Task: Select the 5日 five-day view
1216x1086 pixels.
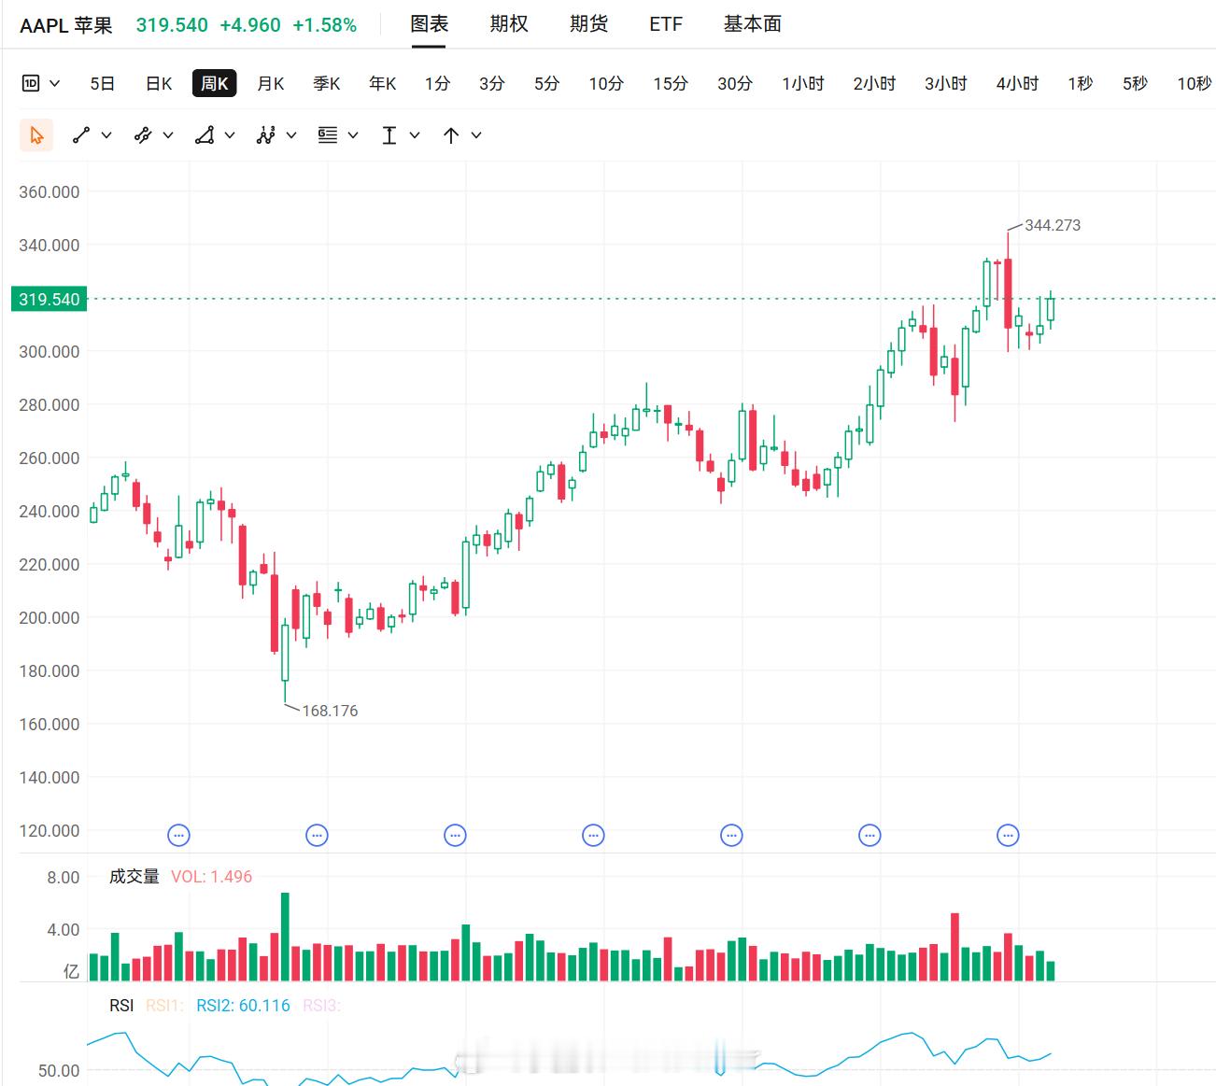Action: tap(103, 83)
